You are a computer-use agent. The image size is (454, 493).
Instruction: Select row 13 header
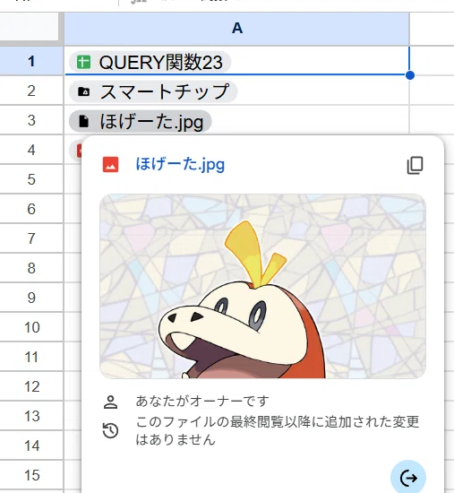pyautogui.click(x=31, y=416)
